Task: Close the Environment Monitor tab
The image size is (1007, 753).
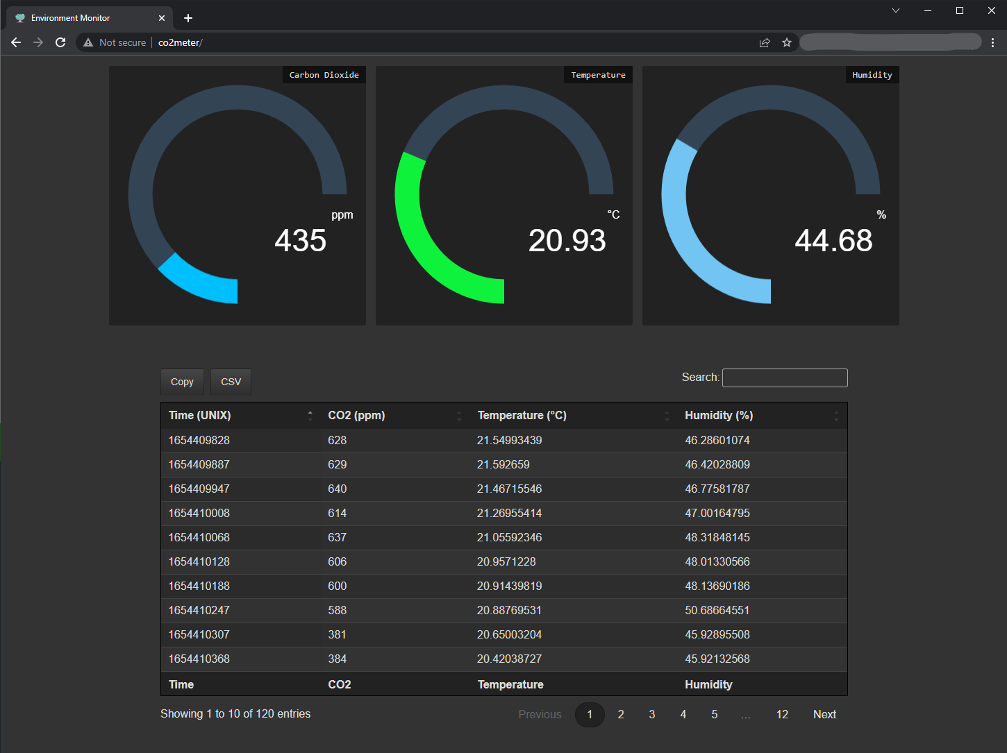Action: (x=162, y=18)
